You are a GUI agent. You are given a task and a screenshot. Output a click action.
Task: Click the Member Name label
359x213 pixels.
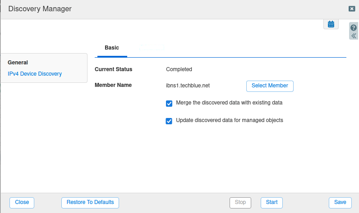pos(113,85)
